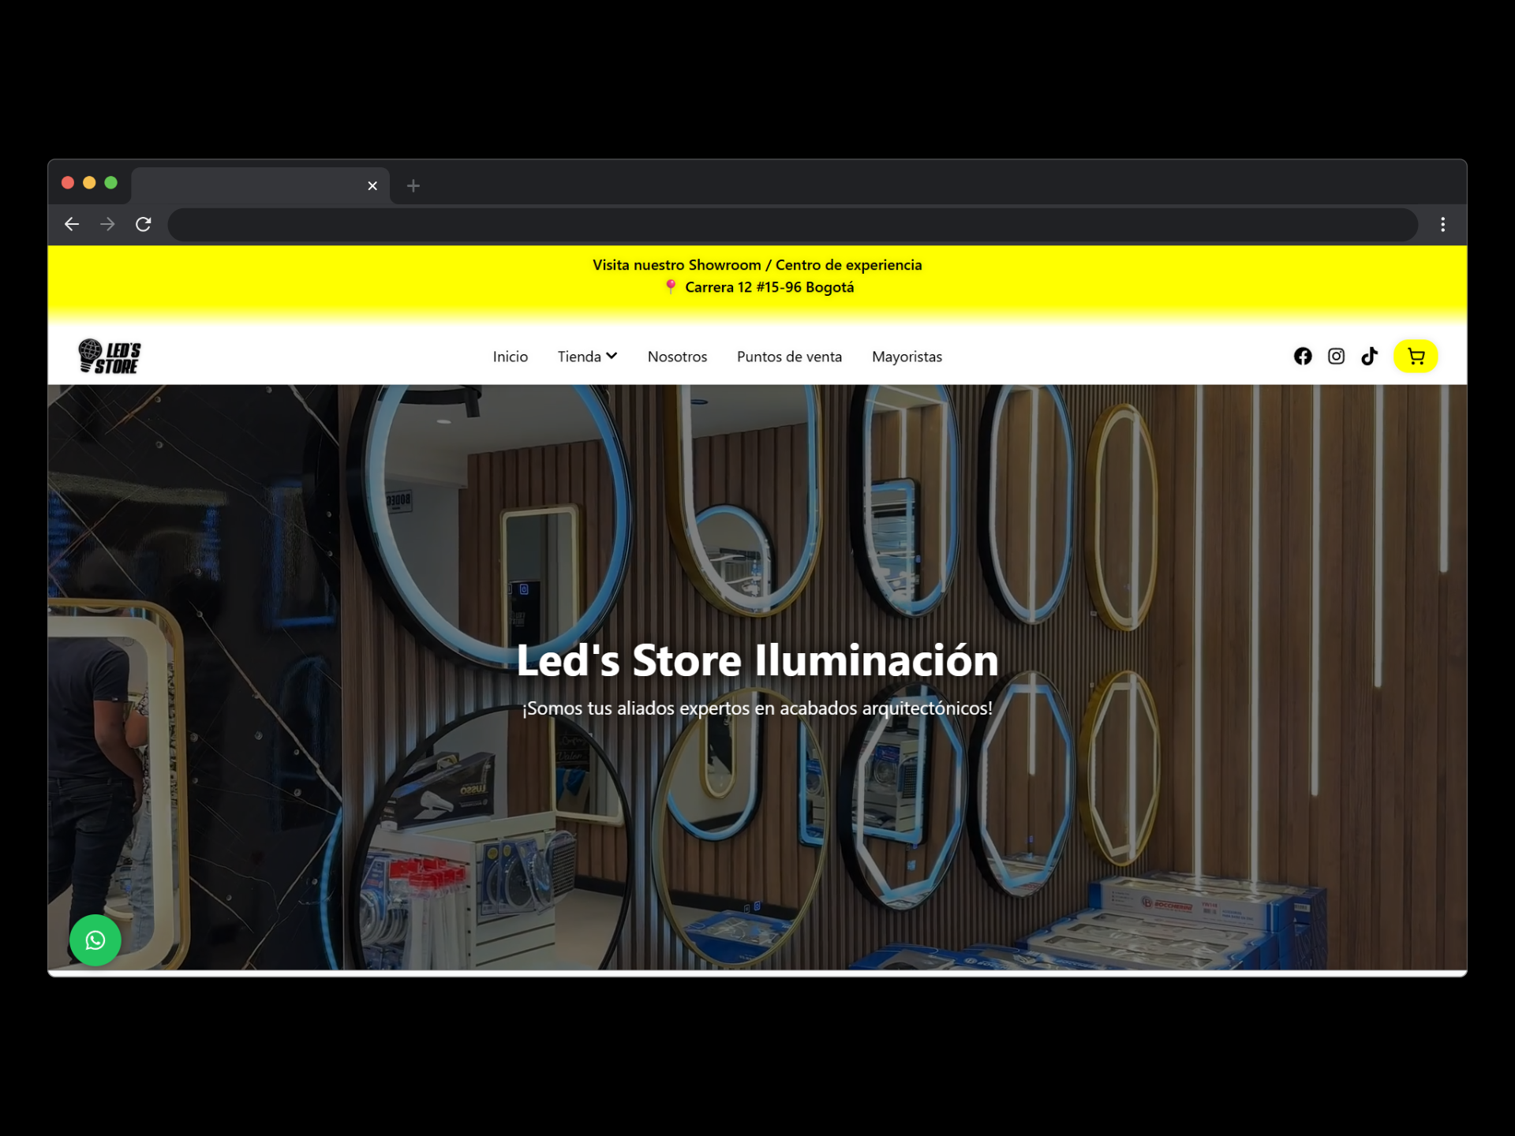This screenshot has width=1515, height=1136.
Task: Open Puntos de venta page
Action: point(789,357)
